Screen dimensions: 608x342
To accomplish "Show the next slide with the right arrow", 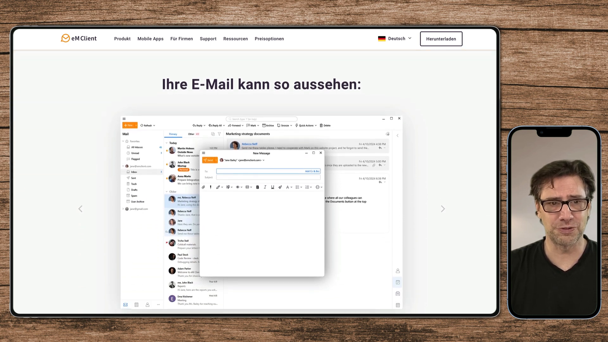I will coord(443,209).
